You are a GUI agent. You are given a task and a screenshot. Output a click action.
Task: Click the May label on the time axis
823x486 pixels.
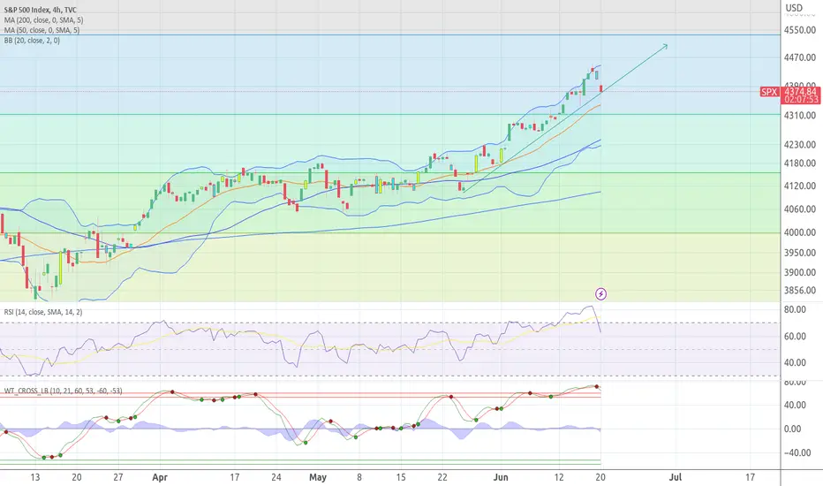[318, 477]
